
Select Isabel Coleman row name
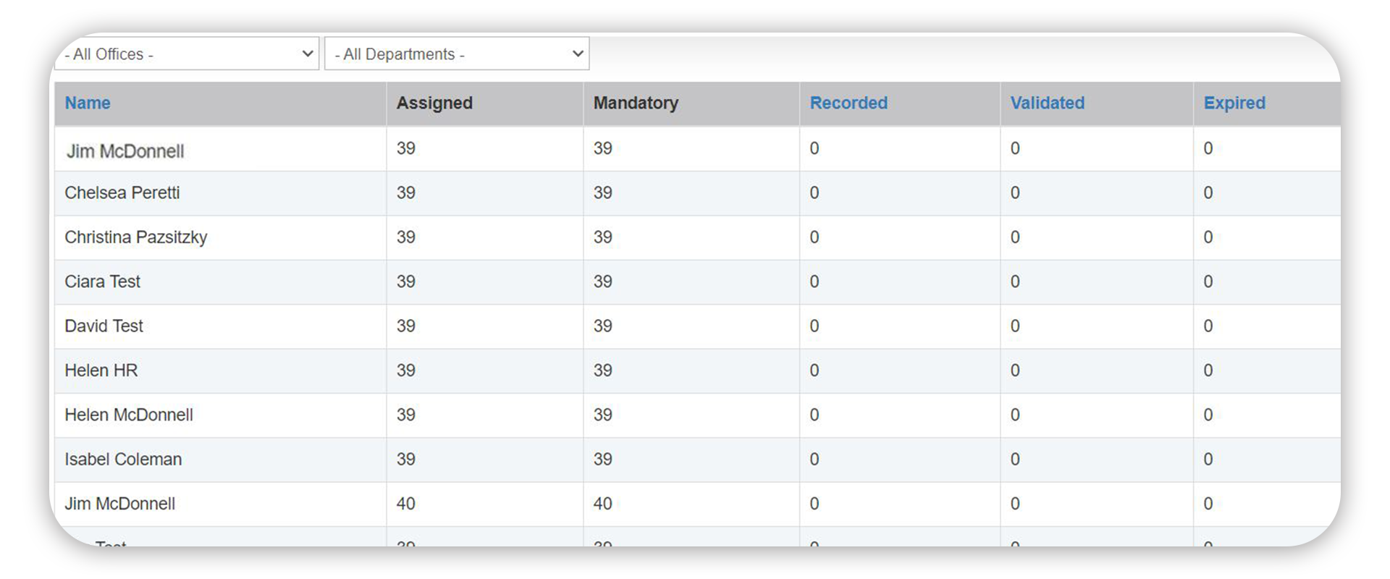(123, 460)
